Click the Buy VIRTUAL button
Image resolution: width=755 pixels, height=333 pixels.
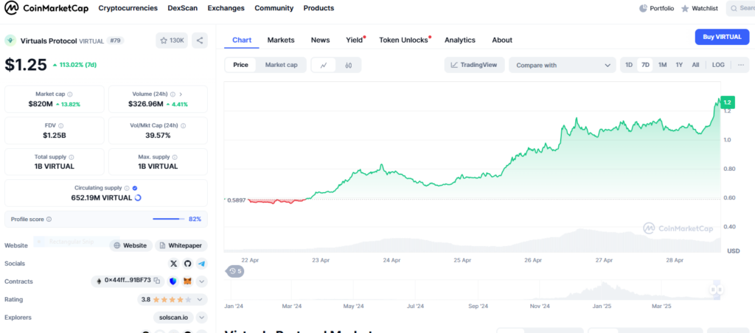[723, 37]
